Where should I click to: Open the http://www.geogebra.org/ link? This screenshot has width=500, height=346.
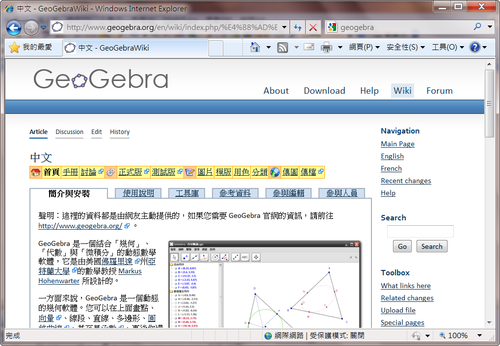(80, 226)
